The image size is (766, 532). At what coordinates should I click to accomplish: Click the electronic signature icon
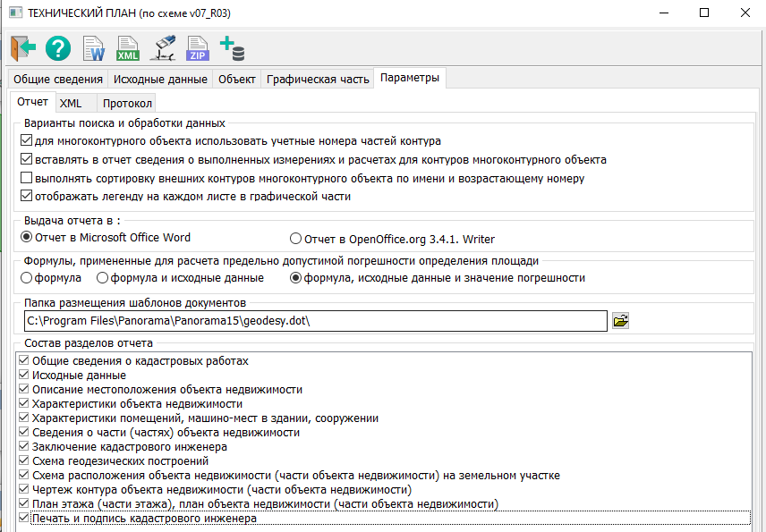coord(162,48)
